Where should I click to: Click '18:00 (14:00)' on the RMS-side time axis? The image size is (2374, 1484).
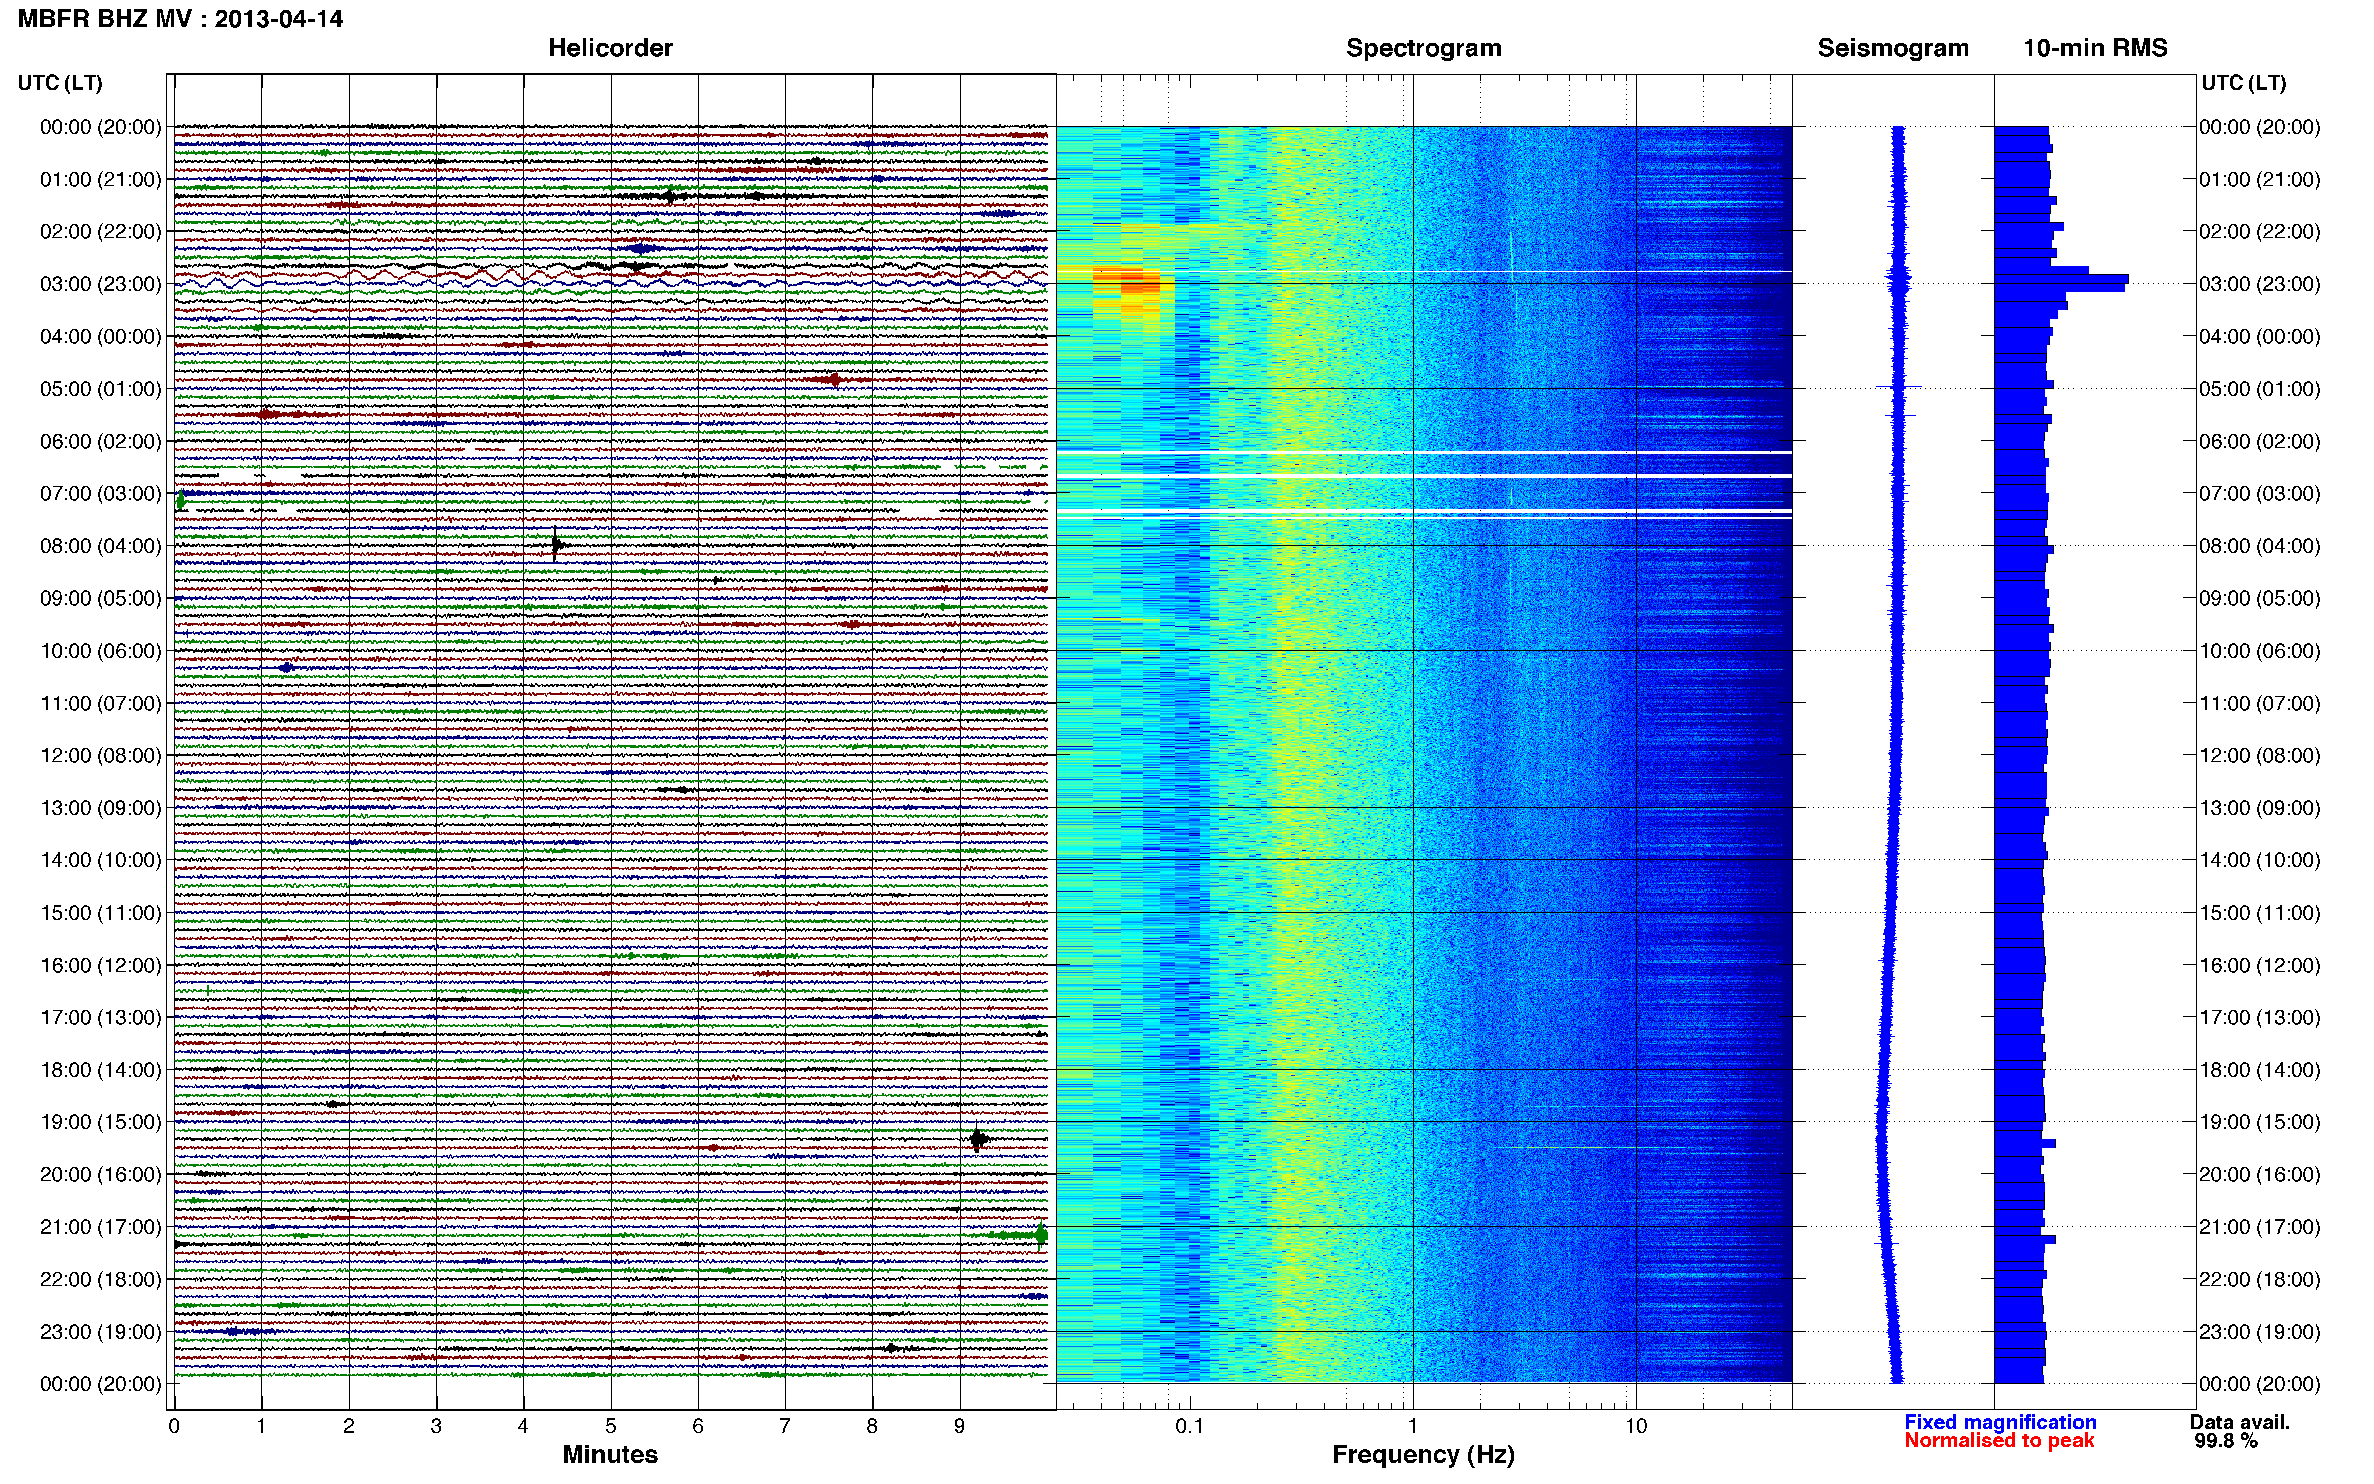click(x=2259, y=1070)
